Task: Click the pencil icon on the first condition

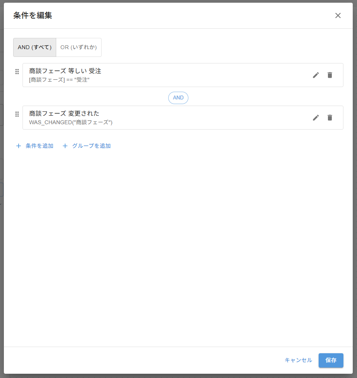Action: coord(316,75)
